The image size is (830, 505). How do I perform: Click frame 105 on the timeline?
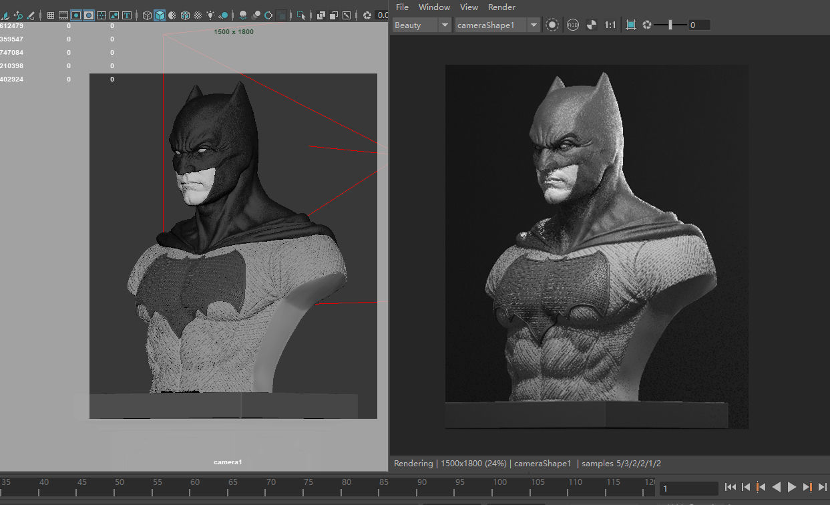(x=538, y=482)
